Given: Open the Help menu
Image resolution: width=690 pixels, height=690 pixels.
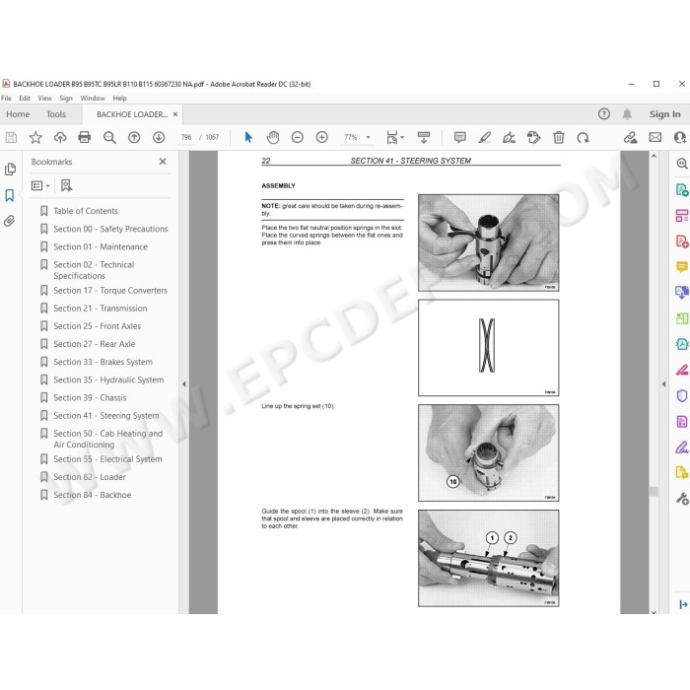Looking at the screenshot, I should point(119,99).
